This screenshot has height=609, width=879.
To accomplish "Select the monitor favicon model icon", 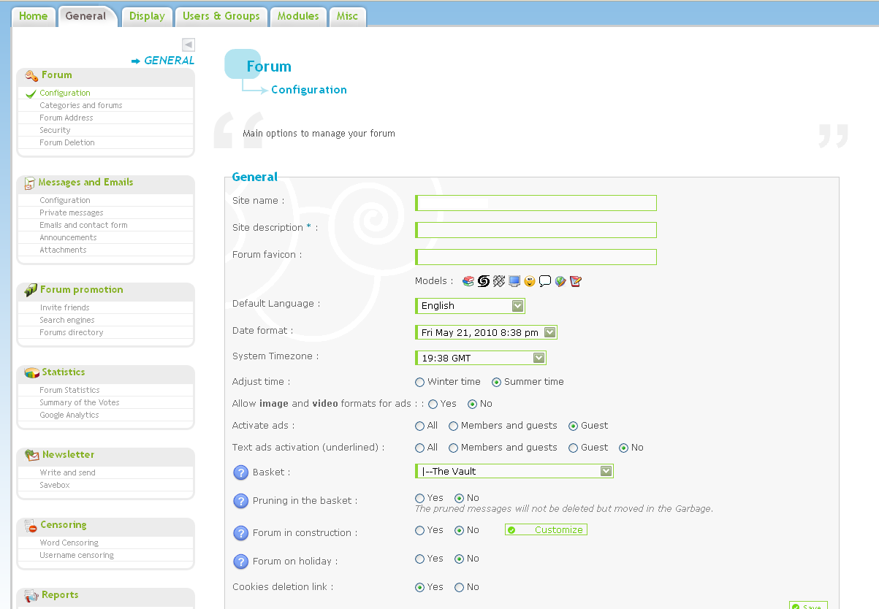I will [514, 281].
